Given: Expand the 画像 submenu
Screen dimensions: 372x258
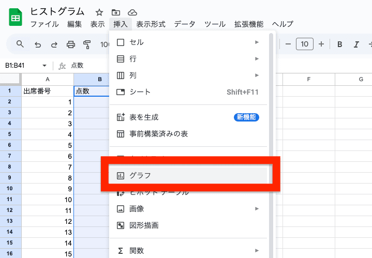Looking at the screenshot, I should click(189, 209).
